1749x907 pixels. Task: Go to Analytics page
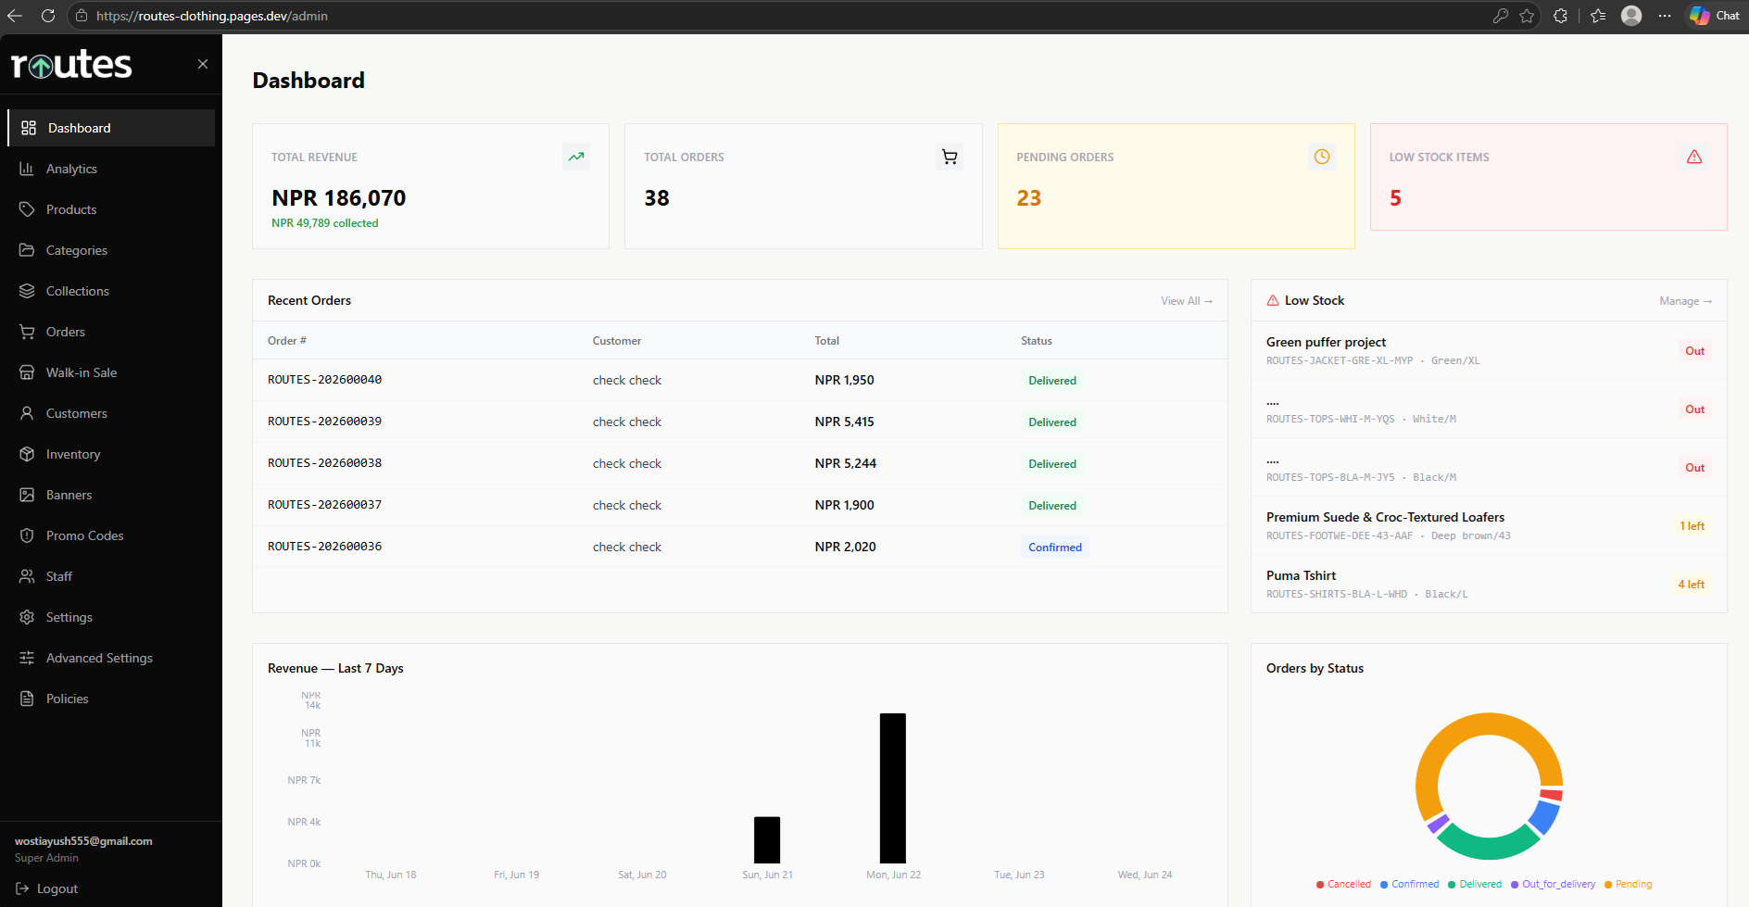pos(111,169)
